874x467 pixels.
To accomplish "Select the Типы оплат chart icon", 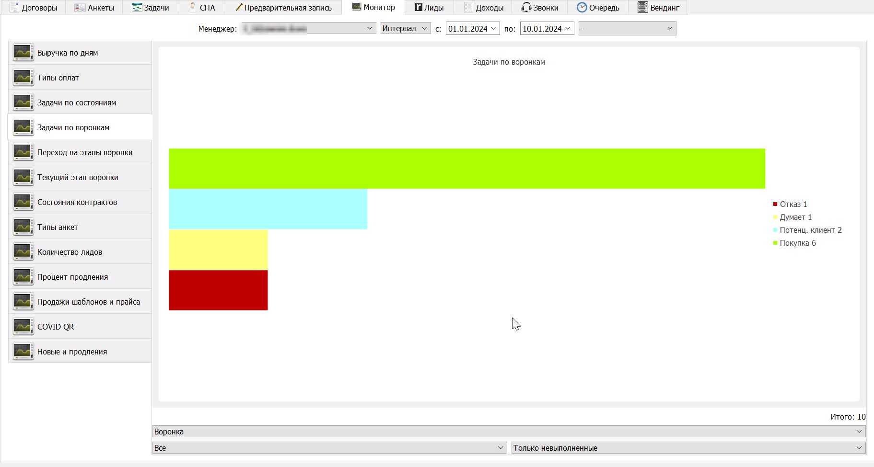I will pos(23,78).
